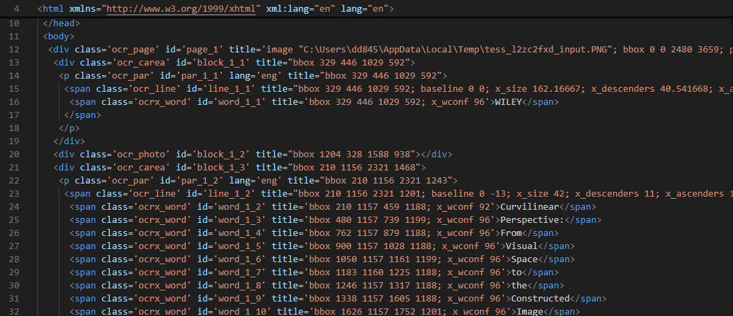
Task: Select line number 10 in the gutter
Action: pyautogui.click(x=14, y=23)
